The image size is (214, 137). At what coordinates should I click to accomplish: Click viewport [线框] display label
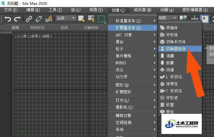pos(47,36)
